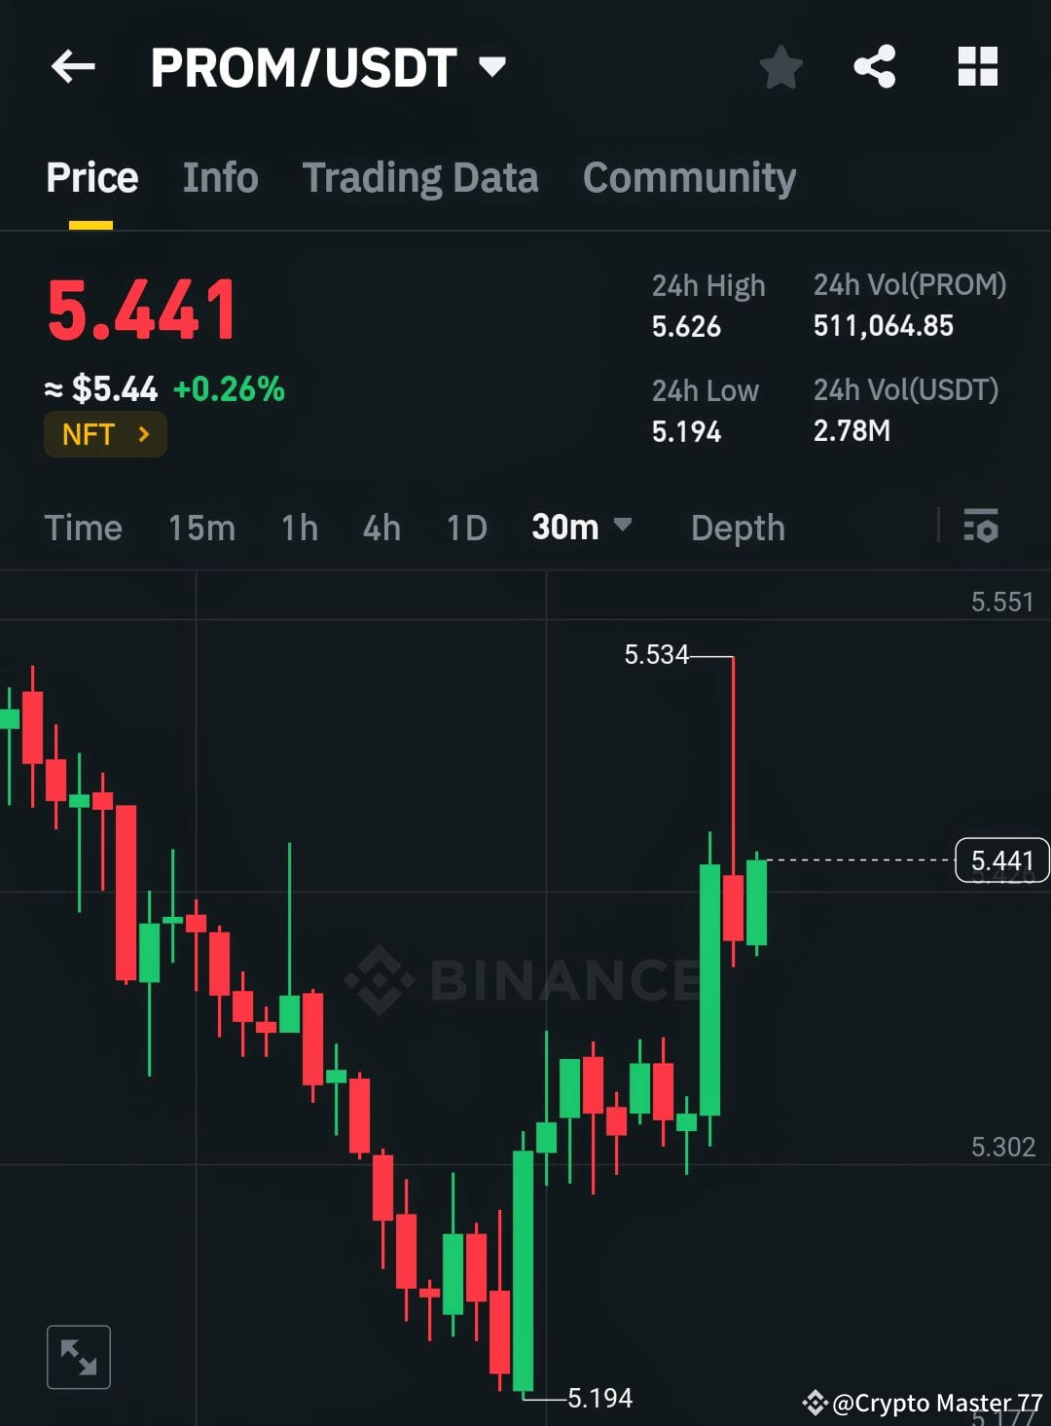The image size is (1051, 1426).
Task: Tap the NFT arrow badge
Action: 142,435
